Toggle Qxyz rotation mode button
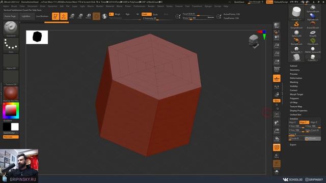Screen dimensions: 326x183 tap(277, 101)
